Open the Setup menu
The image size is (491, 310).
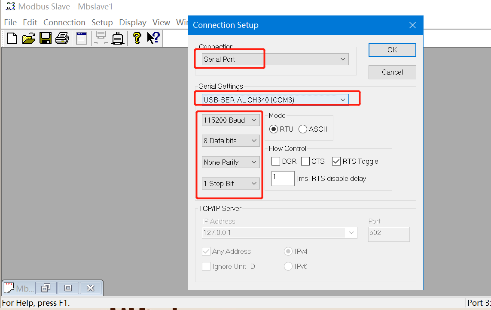[x=102, y=23]
